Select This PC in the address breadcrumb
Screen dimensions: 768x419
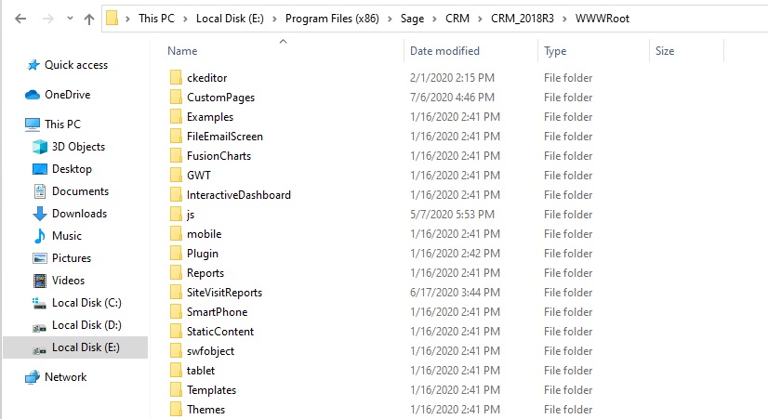(156, 19)
